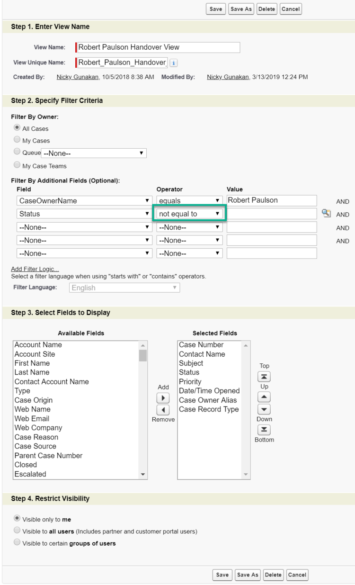Click the Remove arrow icon button
The image size is (355, 585).
tap(163, 410)
